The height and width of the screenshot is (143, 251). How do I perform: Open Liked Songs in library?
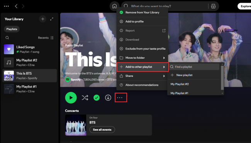click(30, 49)
